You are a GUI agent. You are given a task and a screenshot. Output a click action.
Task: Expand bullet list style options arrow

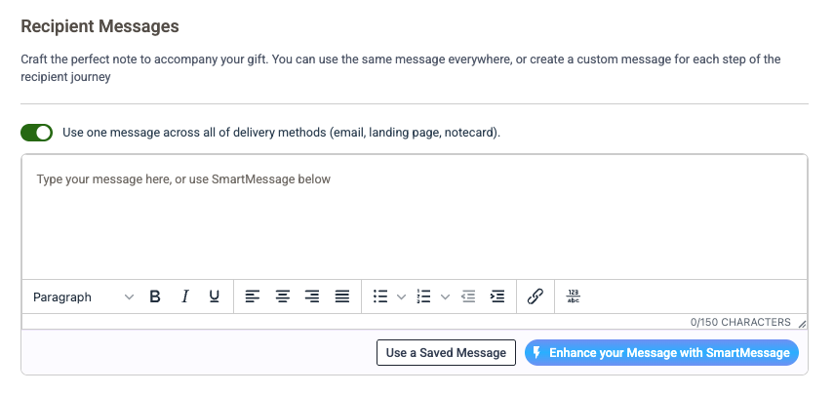[402, 296]
